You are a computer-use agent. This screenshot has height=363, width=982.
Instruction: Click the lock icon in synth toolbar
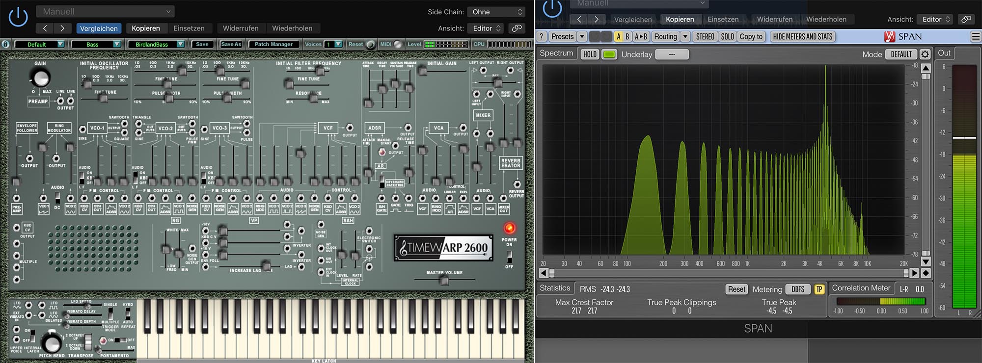(x=5, y=44)
